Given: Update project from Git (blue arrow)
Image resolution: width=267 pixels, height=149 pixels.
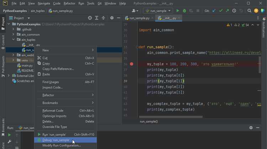Looking at the screenshot, I should click(214, 11).
